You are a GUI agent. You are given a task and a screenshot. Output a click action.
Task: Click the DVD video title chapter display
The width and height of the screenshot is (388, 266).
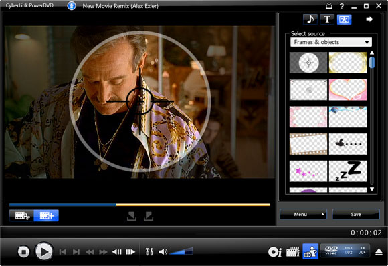click(x=345, y=250)
